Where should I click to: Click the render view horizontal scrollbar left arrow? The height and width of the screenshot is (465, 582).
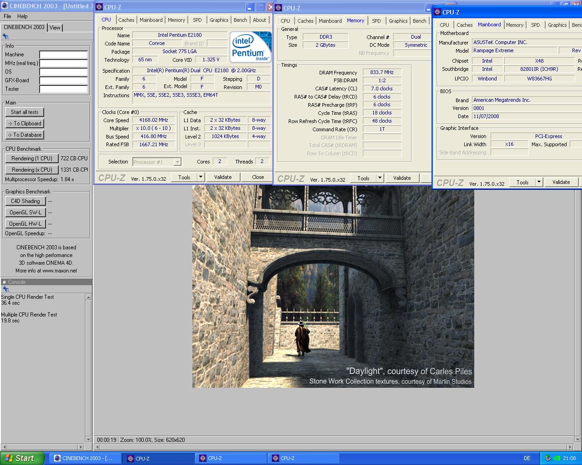(x=97, y=447)
